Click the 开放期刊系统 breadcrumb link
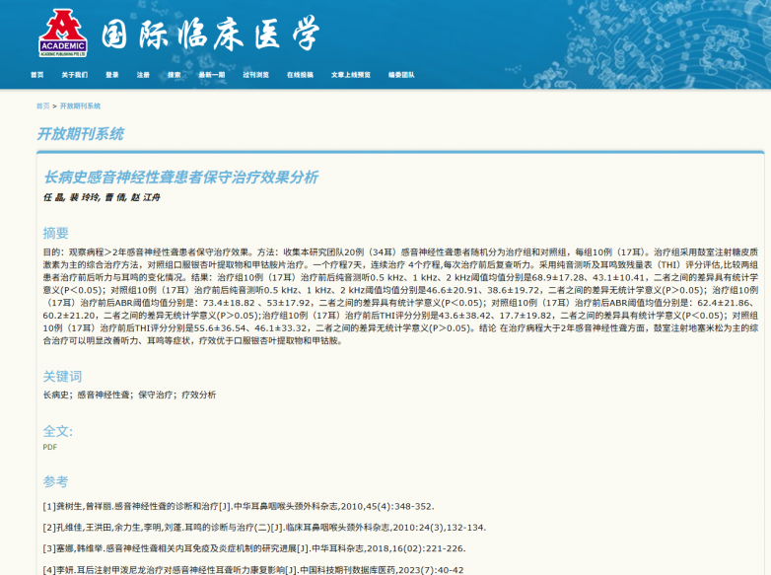 [80, 106]
